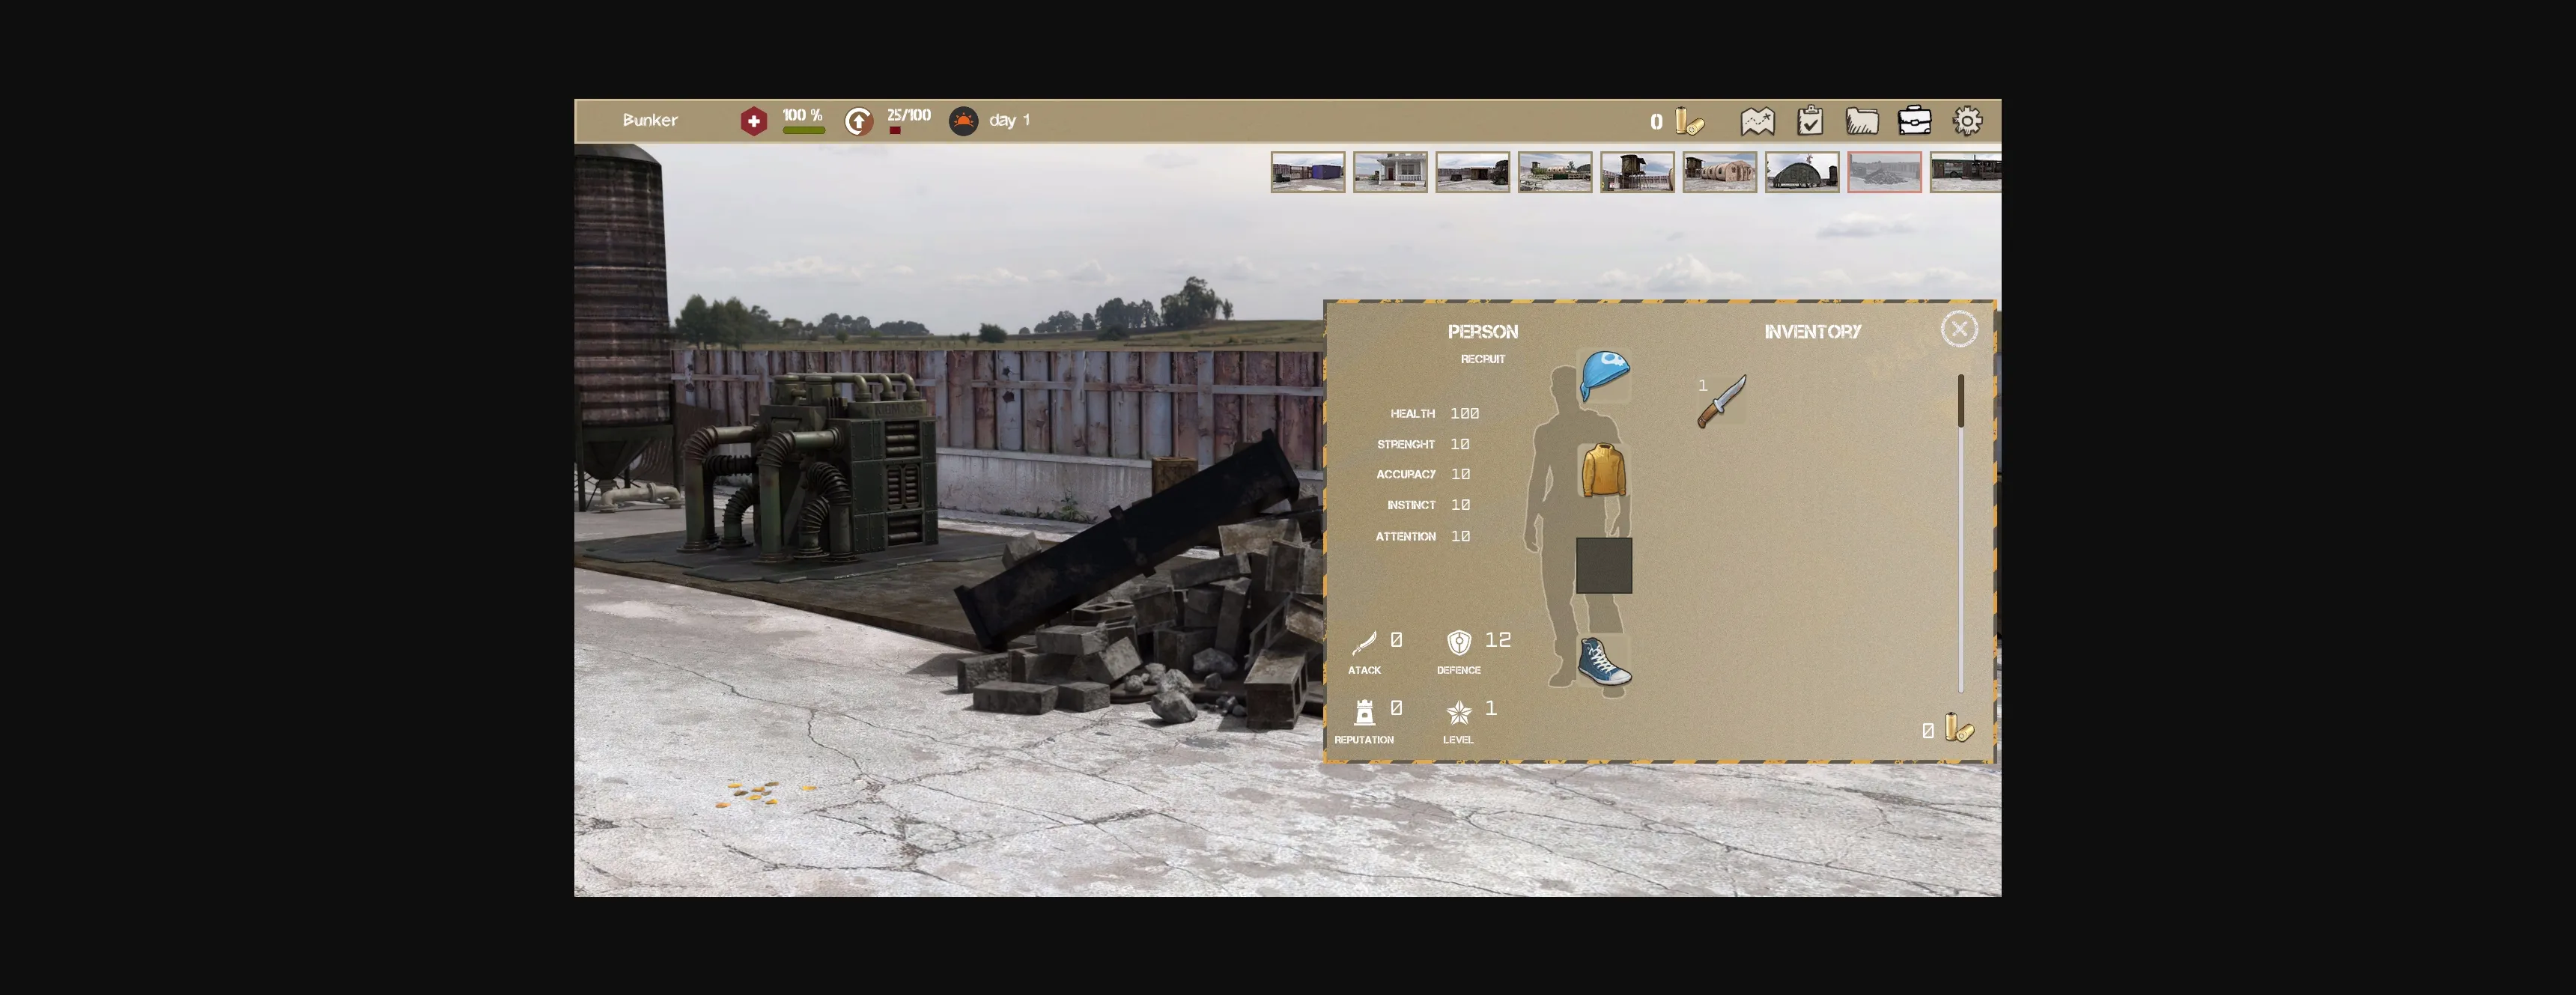Click the blue bandana head slot
The height and width of the screenshot is (995, 2576).
tap(1604, 375)
